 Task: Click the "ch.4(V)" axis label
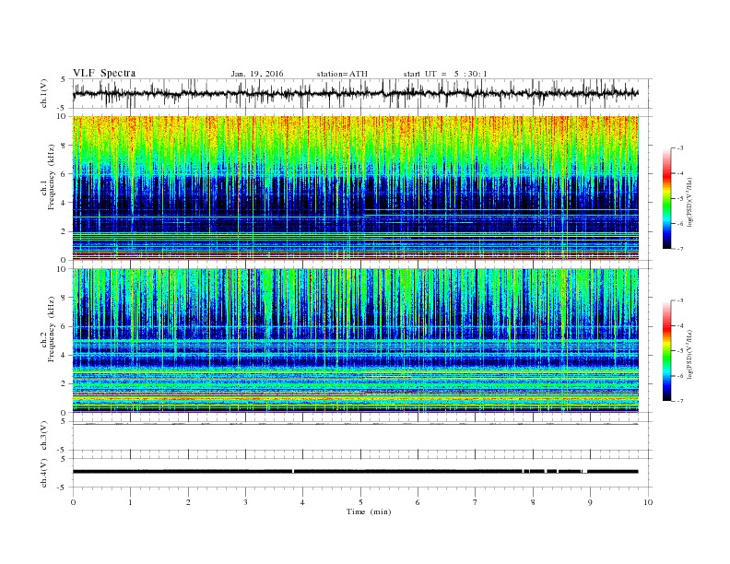44,473
